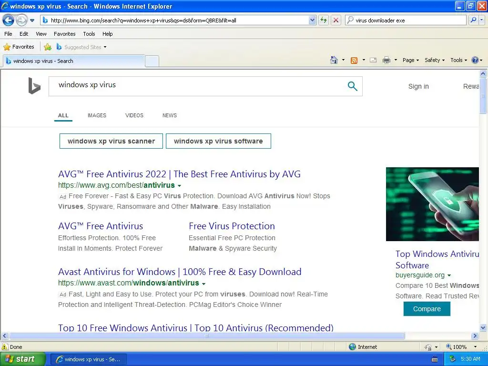Expand the Print dropdown arrow
Image resolution: width=488 pixels, height=366 pixels.
coord(396,60)
